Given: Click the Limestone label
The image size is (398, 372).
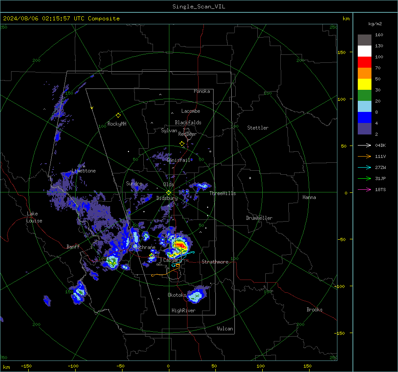Looking at the screenshot, I should (x=84, y=171).
